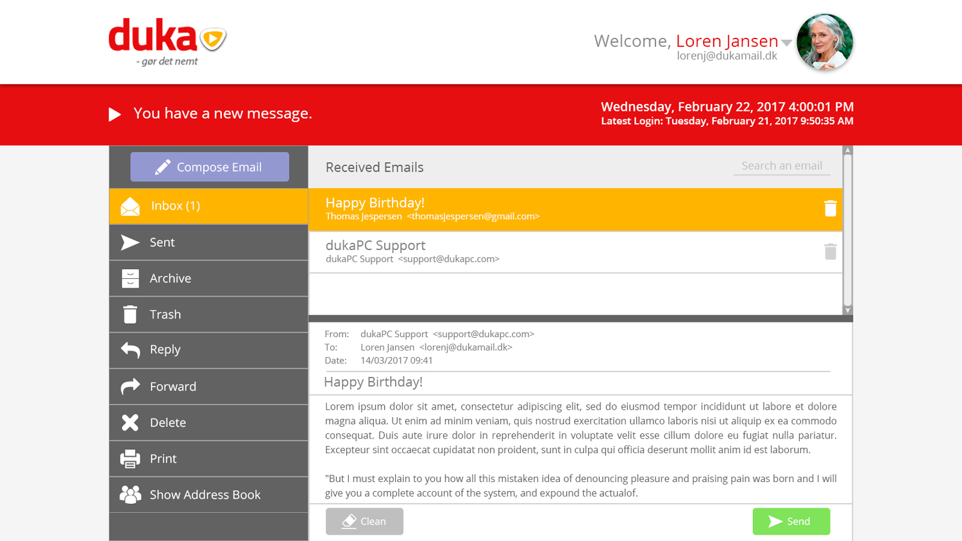This screenshot has width=962, height=541.
Task: Click the Archive drawer icon
Action: 130,278
